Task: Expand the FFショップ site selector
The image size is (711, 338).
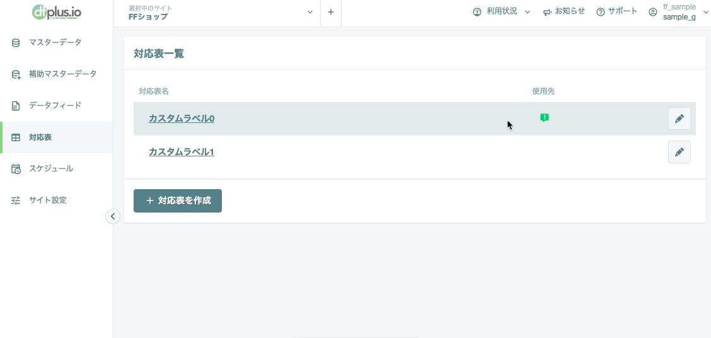Action: pyautogui.click(x=221, y=12)
